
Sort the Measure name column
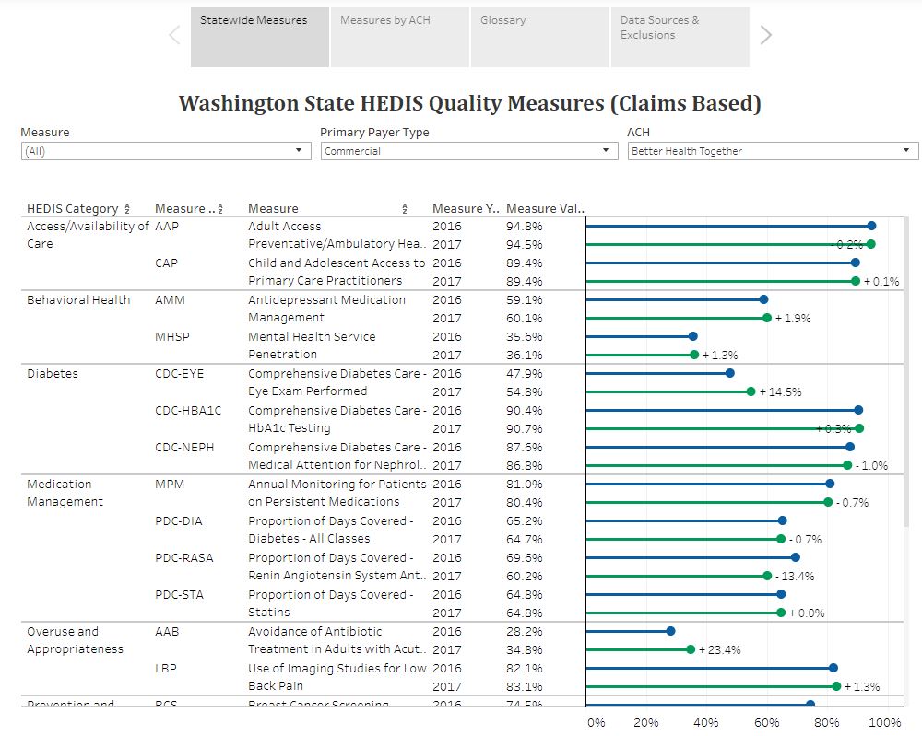coord(405,209)
